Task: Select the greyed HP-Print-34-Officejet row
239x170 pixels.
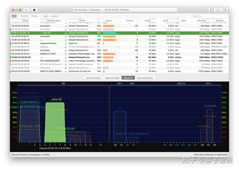Action: pos(119,64)
